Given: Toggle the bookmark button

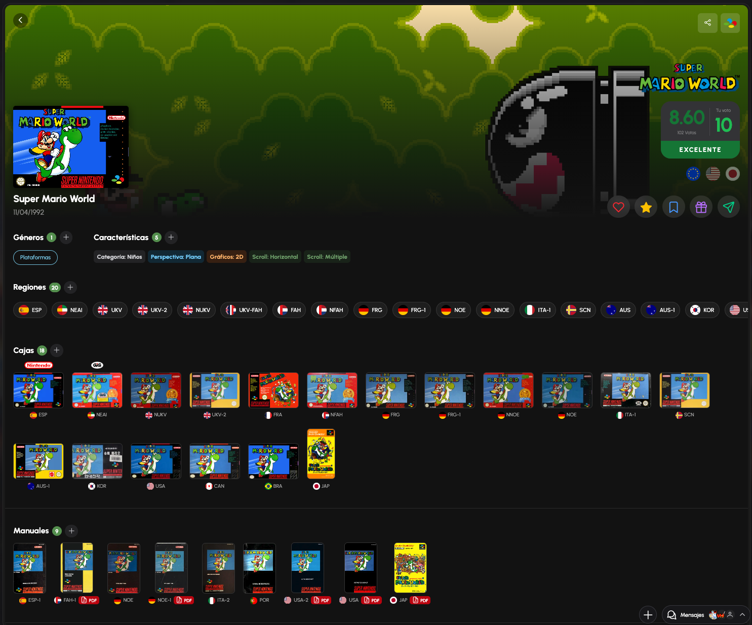Looking at the screenshot, I should click(x=674, y=207).
